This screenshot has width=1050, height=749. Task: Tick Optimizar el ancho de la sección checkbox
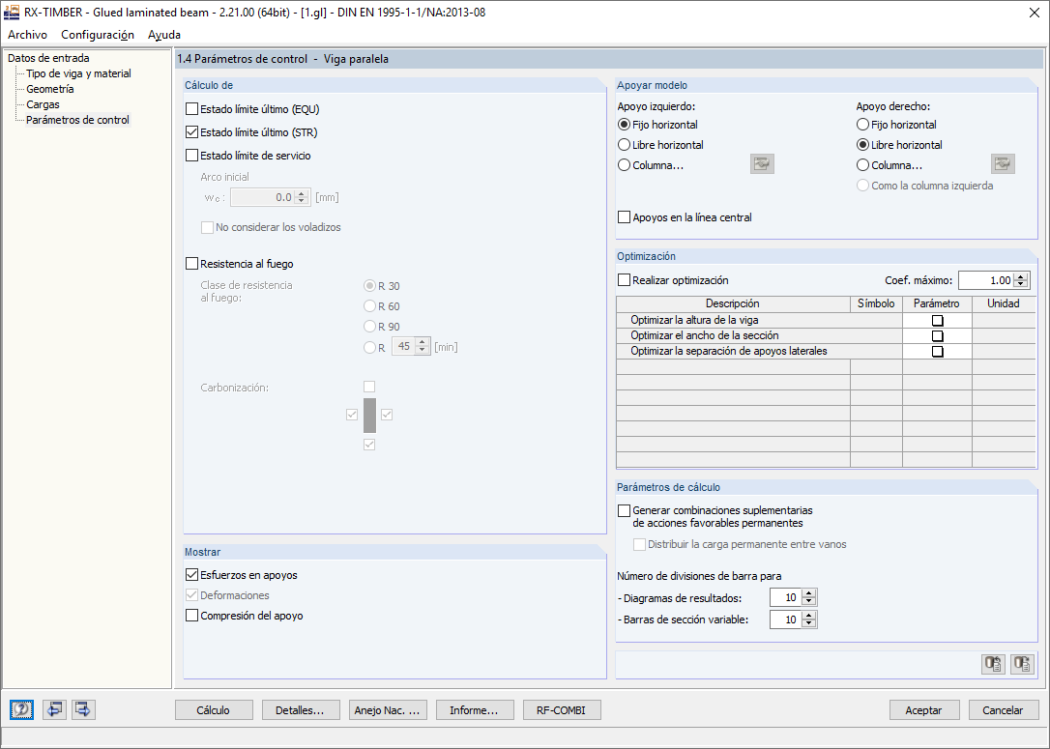(x=938, y=336)
